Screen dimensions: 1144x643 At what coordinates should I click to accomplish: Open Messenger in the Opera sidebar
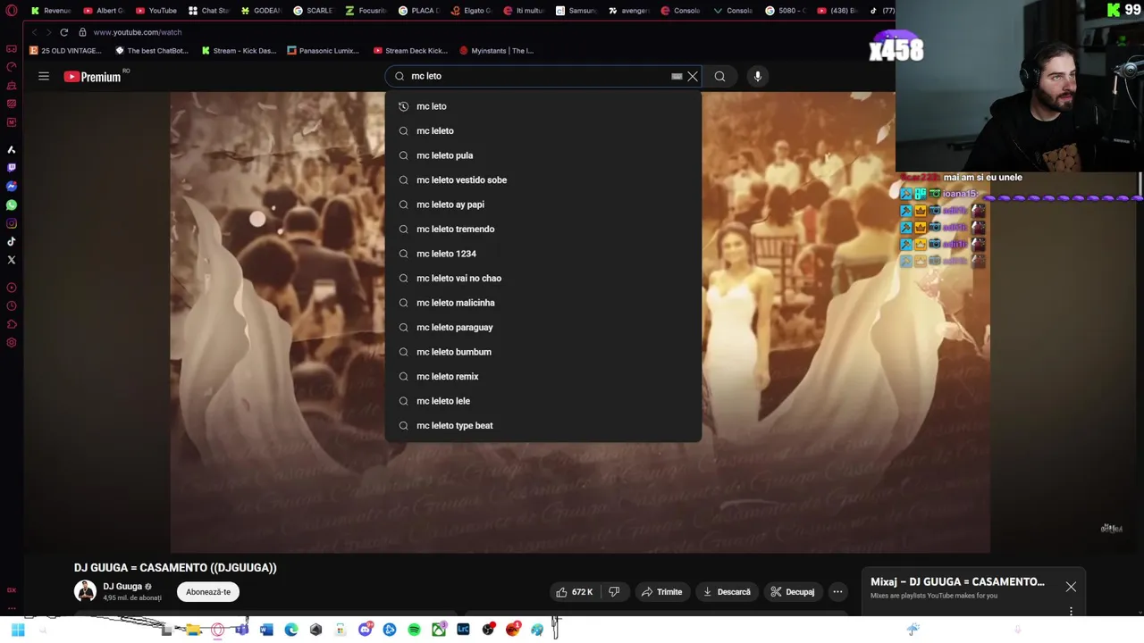point(12,187)
